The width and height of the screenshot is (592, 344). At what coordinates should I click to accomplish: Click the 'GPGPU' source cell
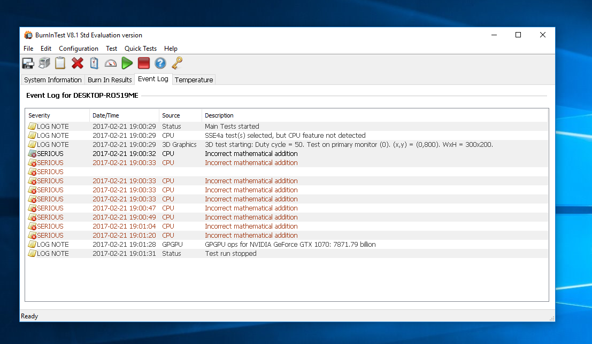(x=172, y=245)
